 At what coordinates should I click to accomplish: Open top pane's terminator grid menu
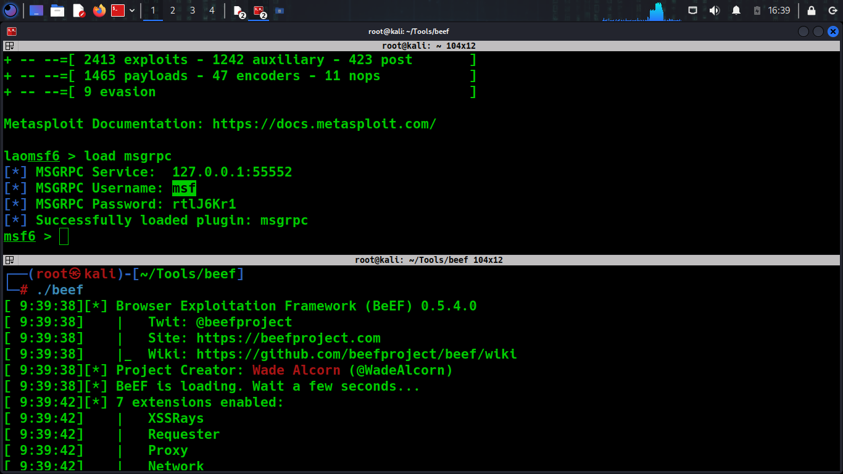coord(9,46)
